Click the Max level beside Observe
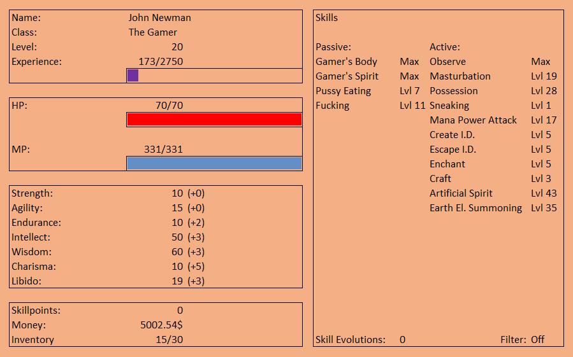This screenshot has height=357, width=573. pyautogui.click(x=540, y=61)
